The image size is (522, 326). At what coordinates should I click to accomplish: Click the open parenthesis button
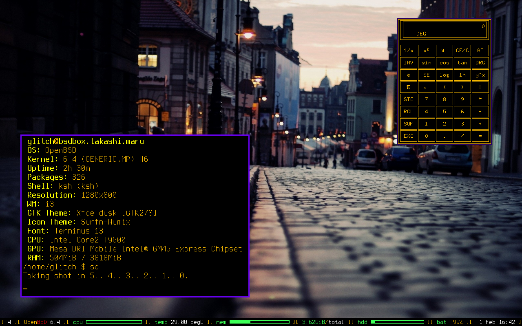coord(445,87)
